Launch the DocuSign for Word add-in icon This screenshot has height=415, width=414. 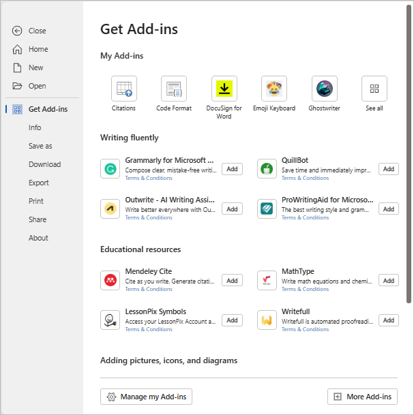(x=224, y=89)
